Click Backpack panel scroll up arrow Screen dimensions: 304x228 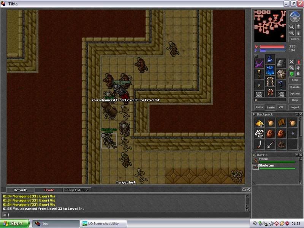click(x=300, y=119)
